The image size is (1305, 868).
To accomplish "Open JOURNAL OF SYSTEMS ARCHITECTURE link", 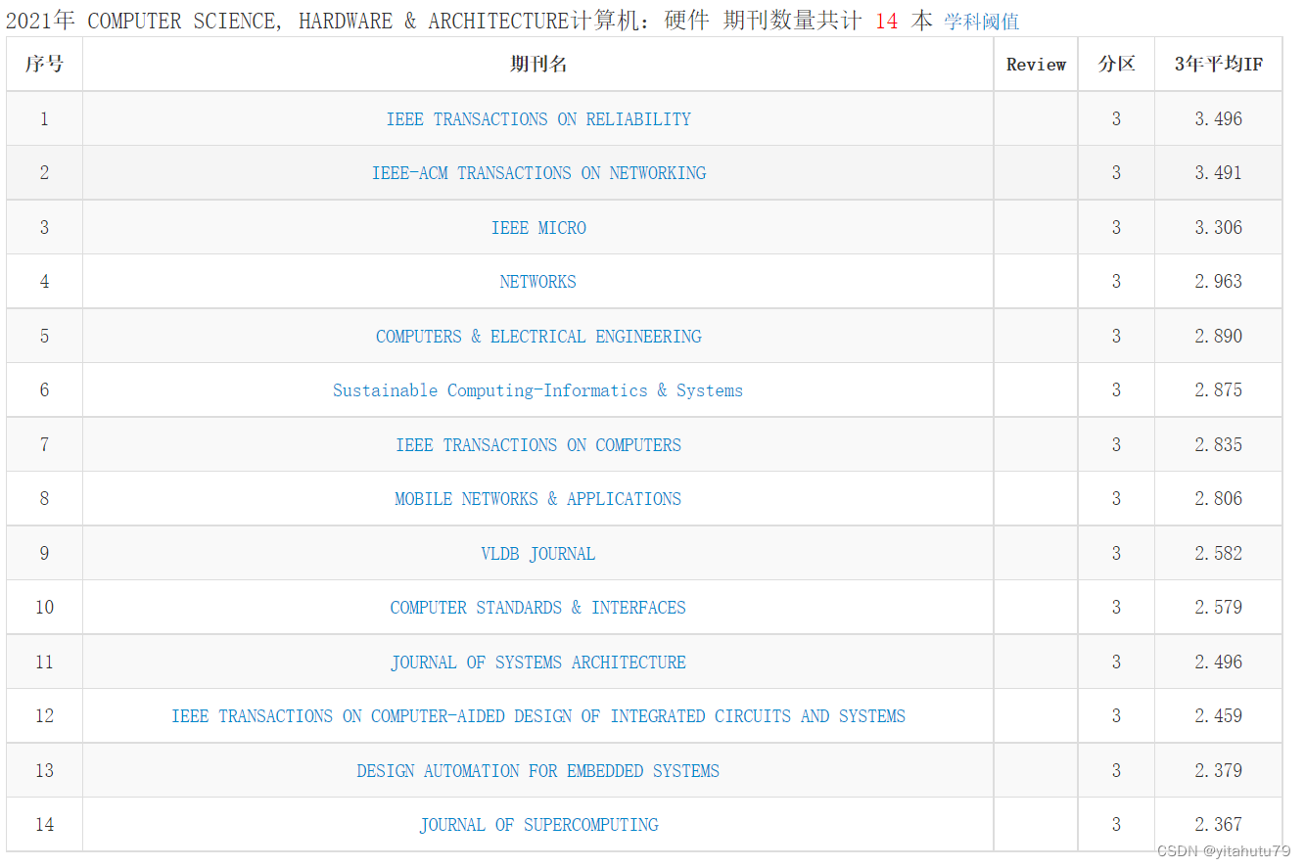I will click(538, 662).
